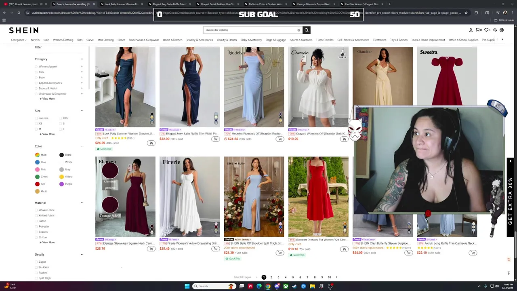Viewport: 517px width, 291px height.
Task: Add SHEIN Clasi Butterfly Sleeve dress to cart
Action: tap(408, 253)
